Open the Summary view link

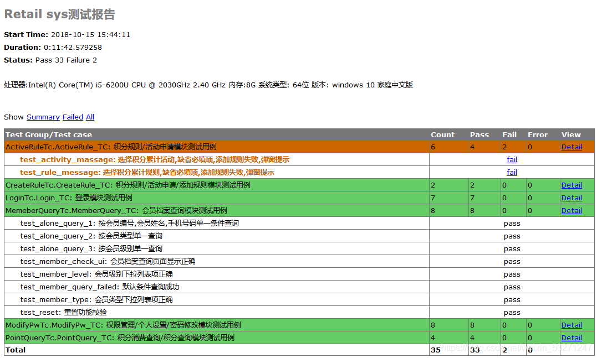coord(43,117)
